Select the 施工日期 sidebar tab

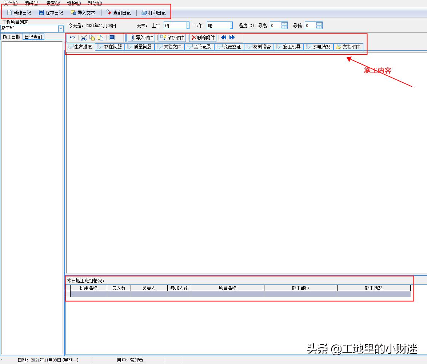pyautogui.click(x=11, y=37)
